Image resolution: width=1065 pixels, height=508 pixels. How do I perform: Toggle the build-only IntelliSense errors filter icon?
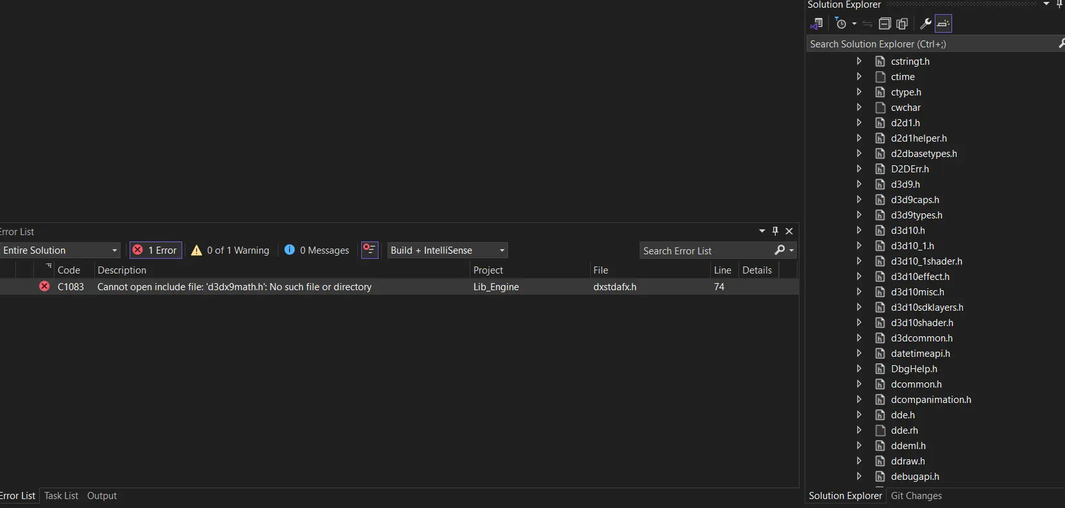(370, 250)
